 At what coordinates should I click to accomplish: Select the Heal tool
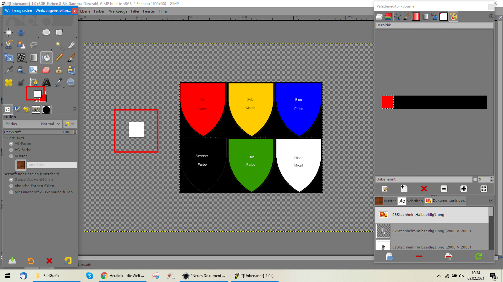[x=8, y=82]
